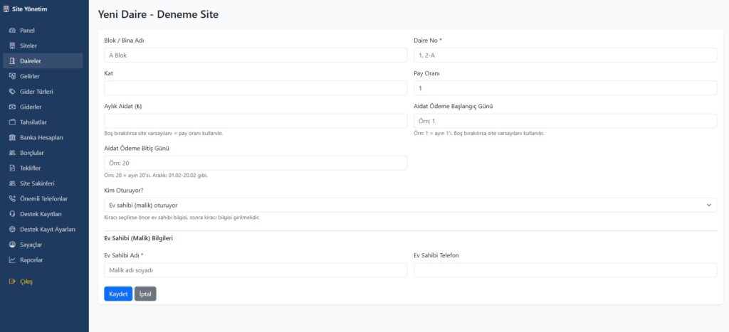Screen dimensions: 729x332
Task: Open Site Sakinleri menu item
Action: click(37, 183)
